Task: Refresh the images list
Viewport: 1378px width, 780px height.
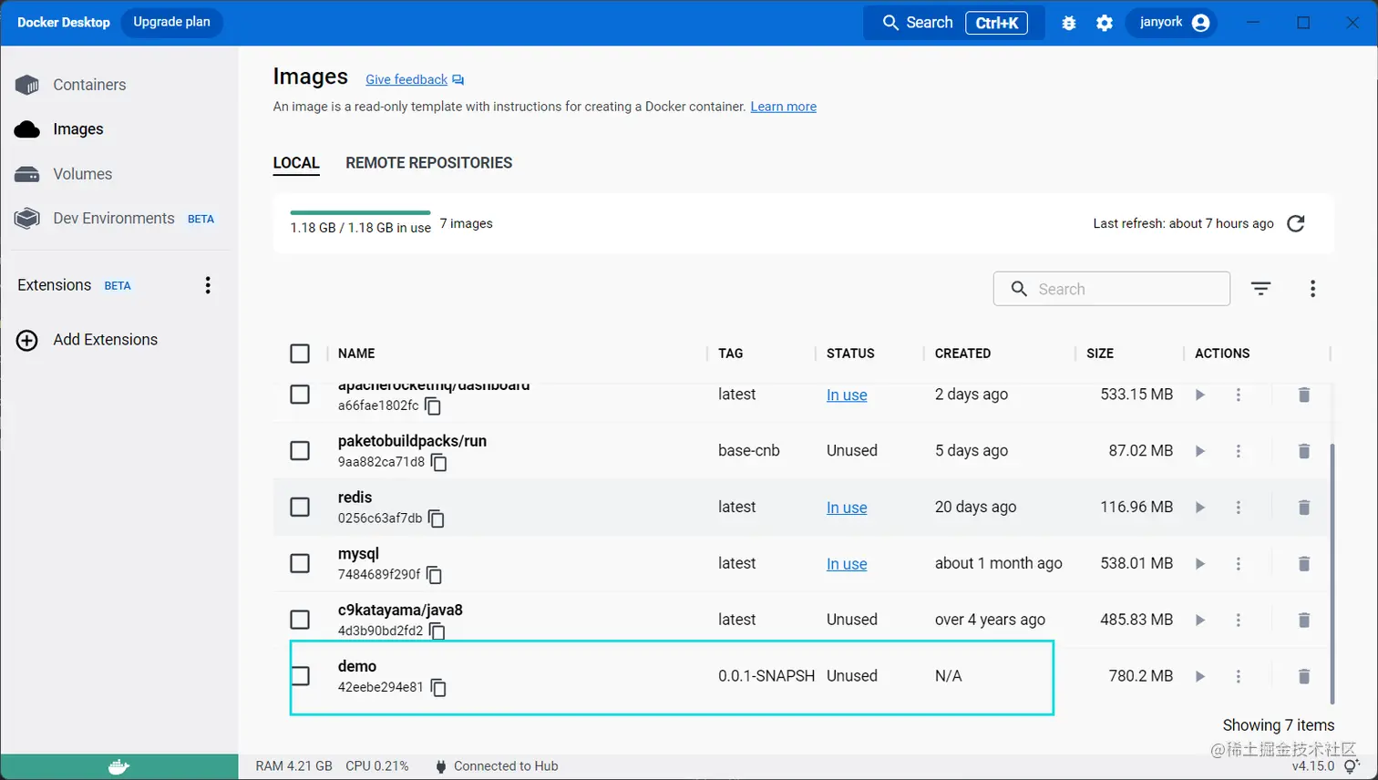Action: coord(1296,223)
